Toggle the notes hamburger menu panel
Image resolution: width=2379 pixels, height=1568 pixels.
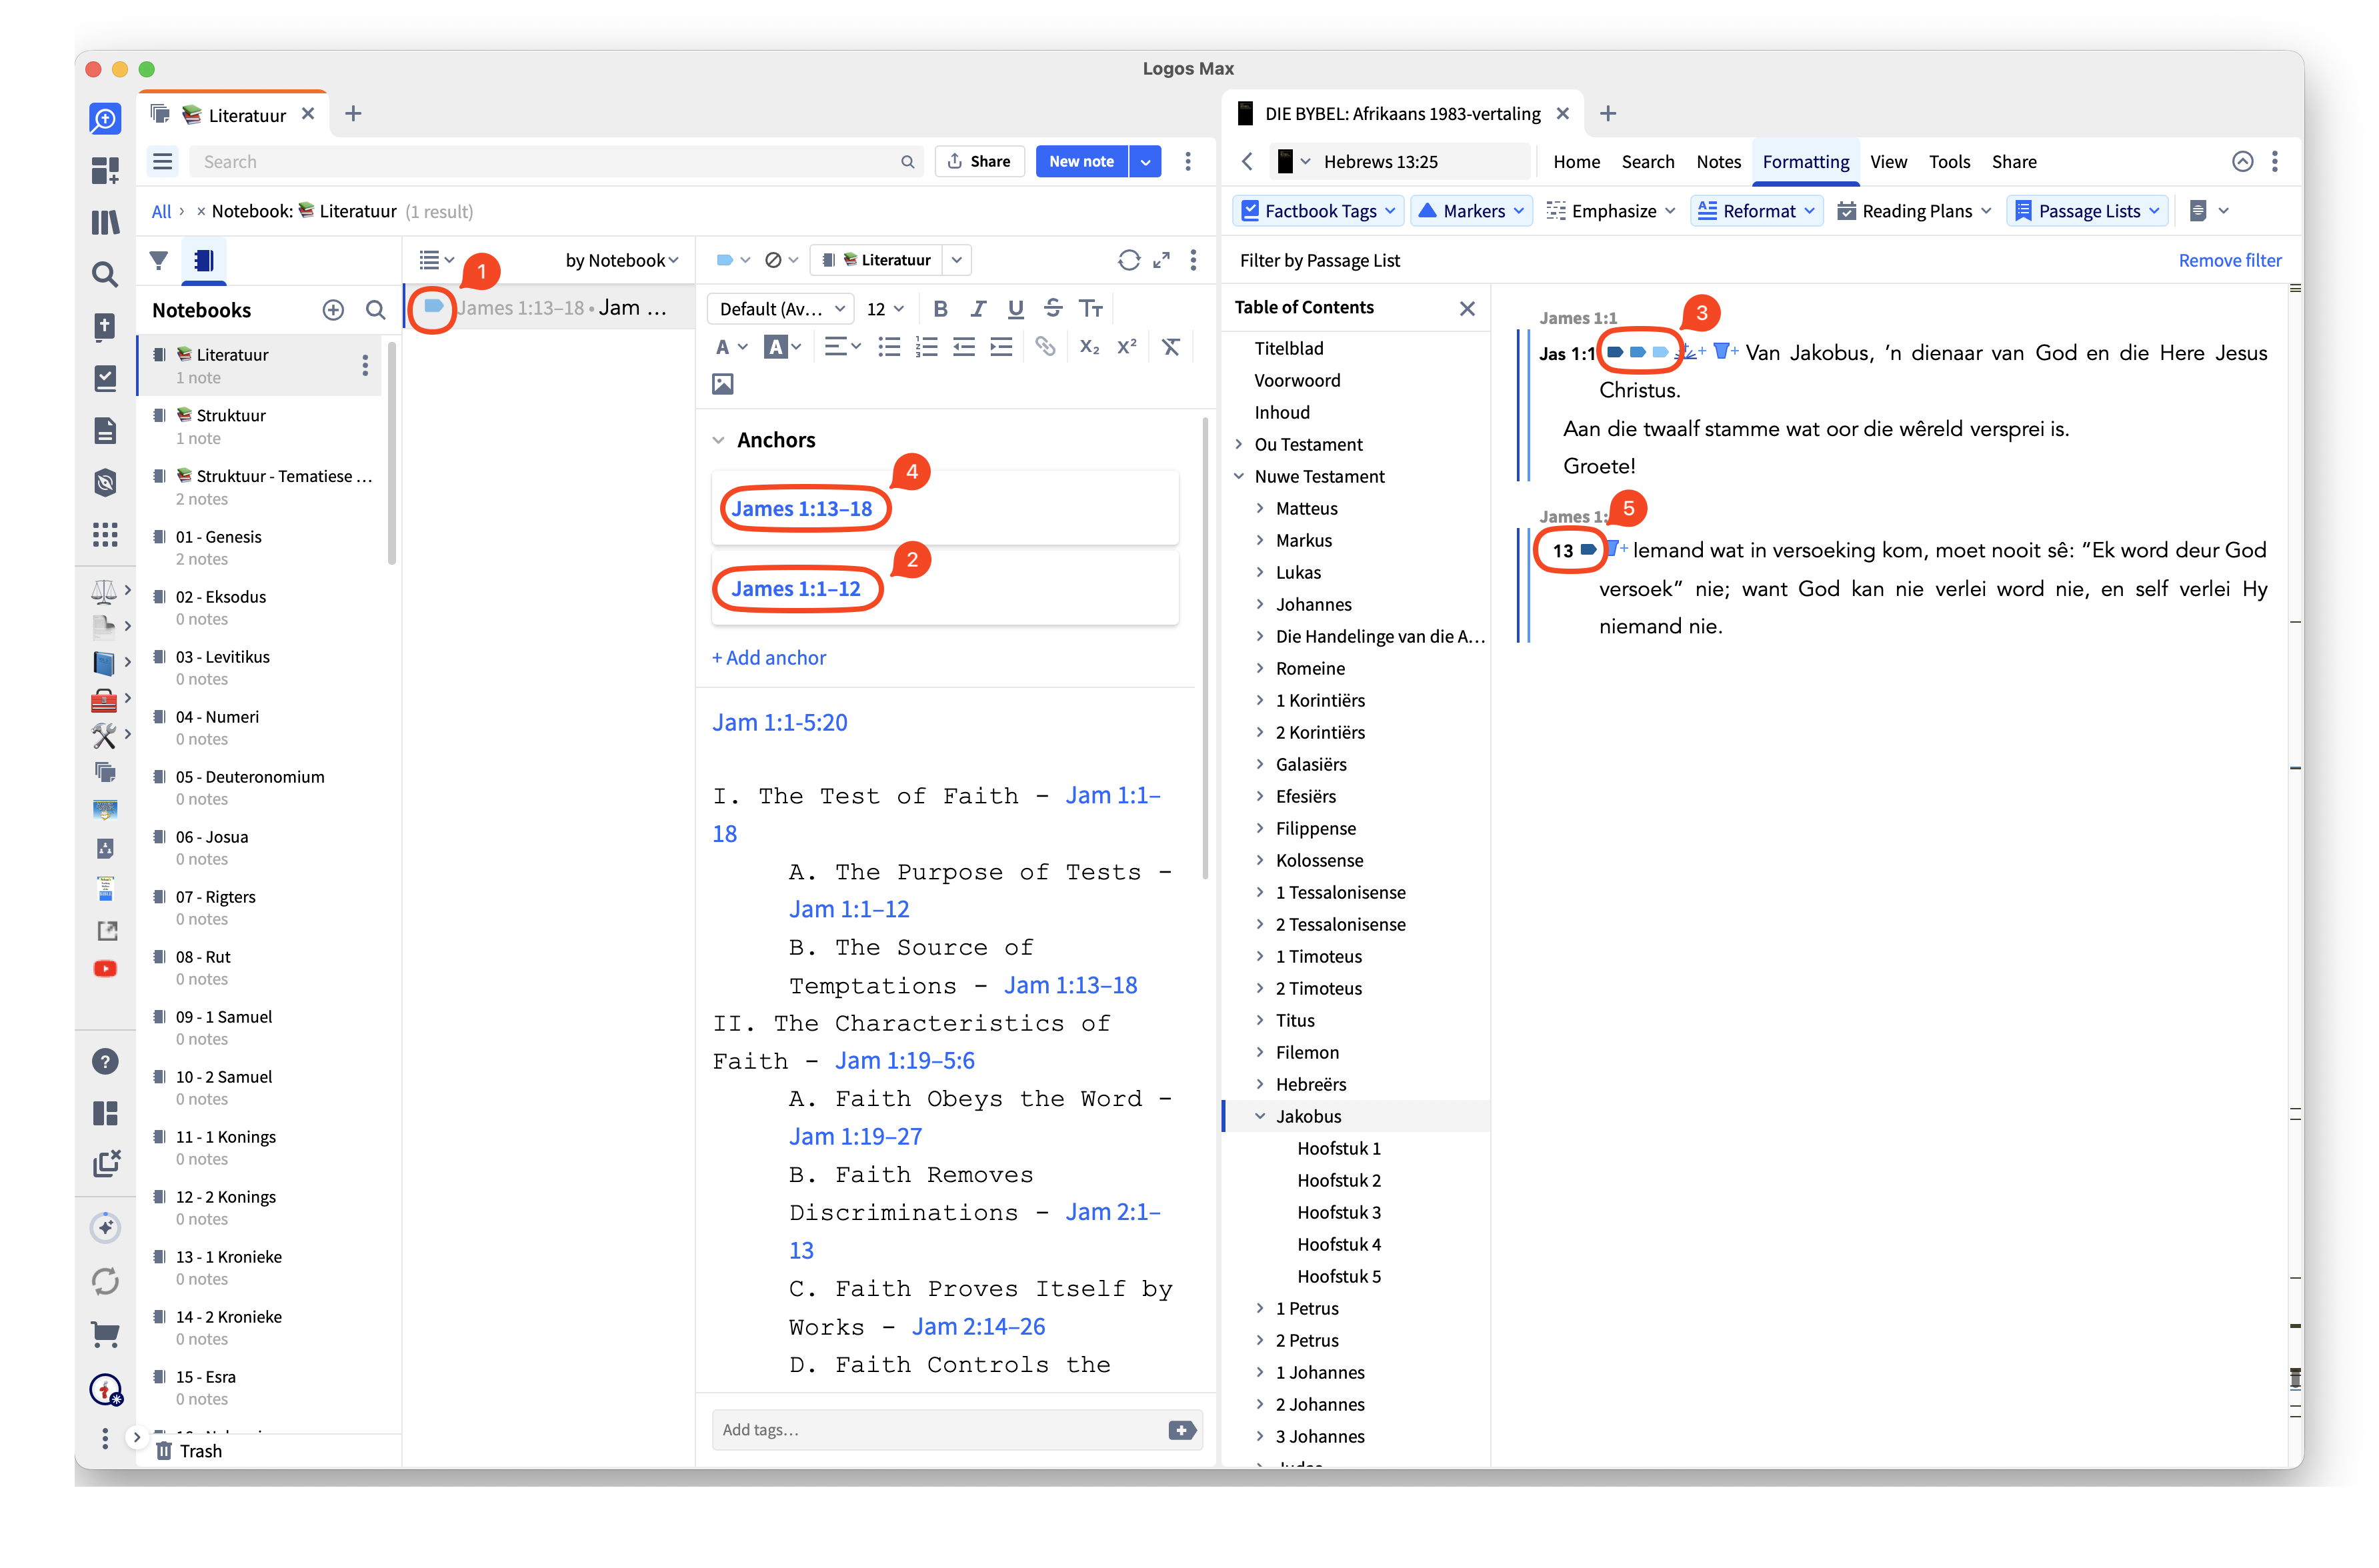163,162
